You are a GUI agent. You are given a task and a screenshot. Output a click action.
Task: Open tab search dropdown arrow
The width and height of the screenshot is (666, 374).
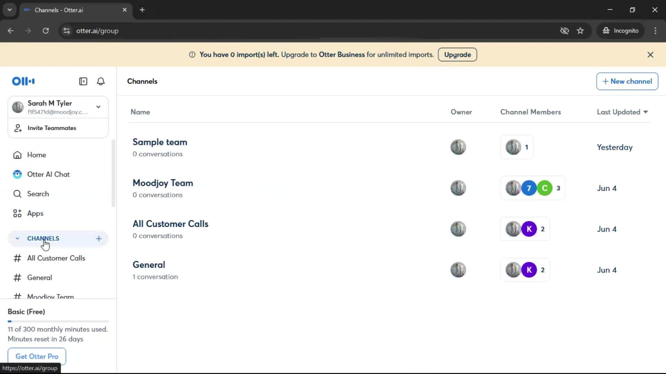(x=9, y=10)
